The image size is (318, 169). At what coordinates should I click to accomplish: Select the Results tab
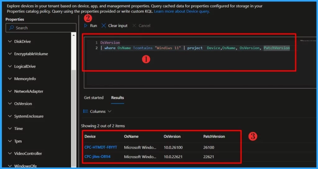coord(117,98)
